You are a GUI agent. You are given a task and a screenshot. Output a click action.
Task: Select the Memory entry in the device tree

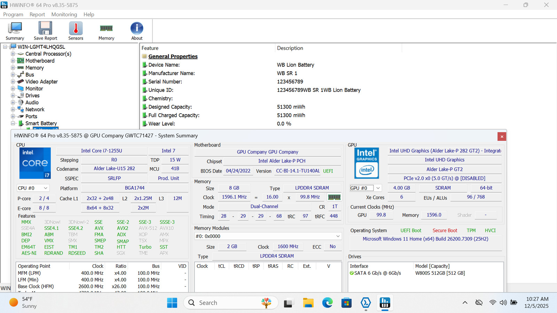tap(34, 68)
